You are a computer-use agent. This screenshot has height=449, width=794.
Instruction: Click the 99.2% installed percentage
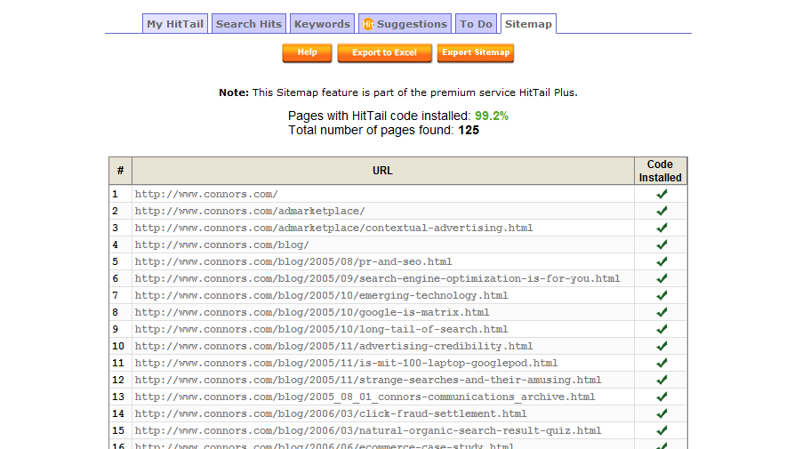pyautogui.click(x=491, y=116)
